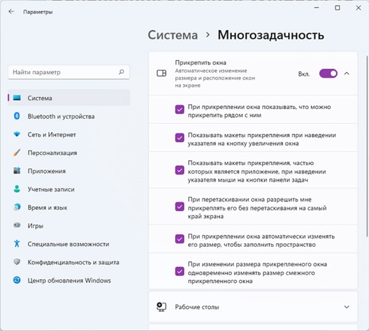Image resolution: width=369 pixels, height=331 pixels.
Task: Click the Система monitor icon in sidebar
Action: [17, 98]
